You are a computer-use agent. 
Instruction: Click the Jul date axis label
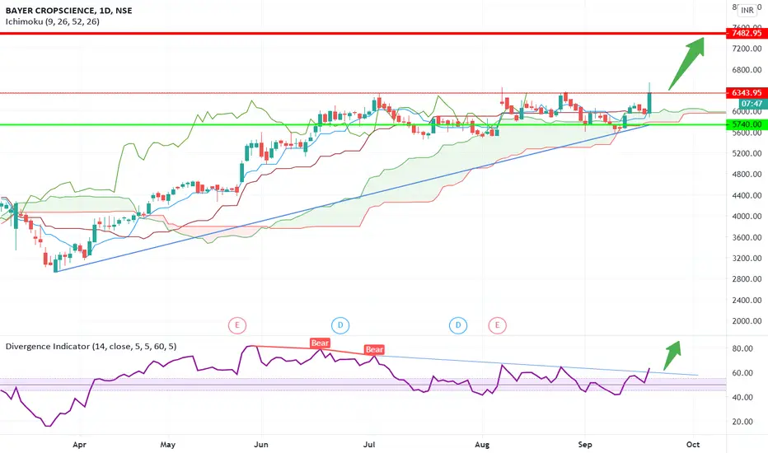pyautogui.click(x=369, y=445)
